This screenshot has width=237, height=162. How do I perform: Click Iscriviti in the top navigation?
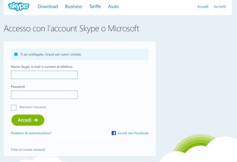[220, 7]
